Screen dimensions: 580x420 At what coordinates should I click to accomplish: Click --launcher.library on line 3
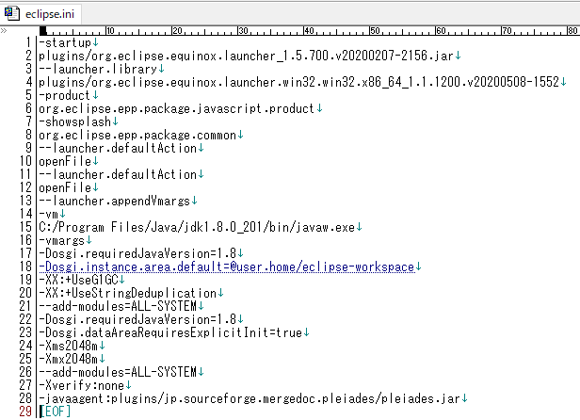(98, 69)
